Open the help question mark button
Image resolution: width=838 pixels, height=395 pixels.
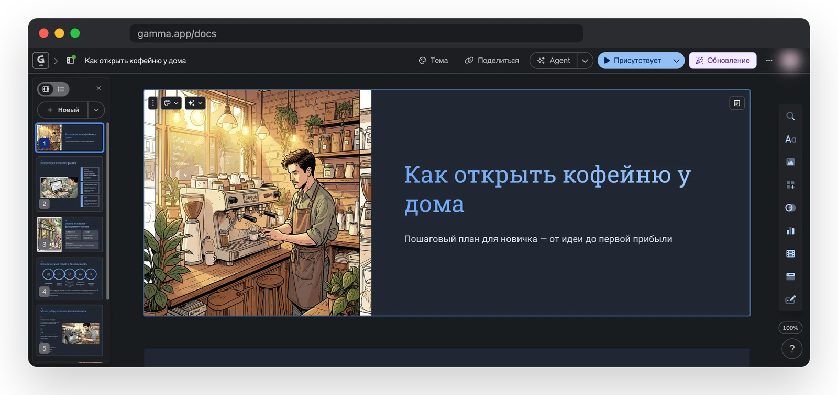(792, 348)
